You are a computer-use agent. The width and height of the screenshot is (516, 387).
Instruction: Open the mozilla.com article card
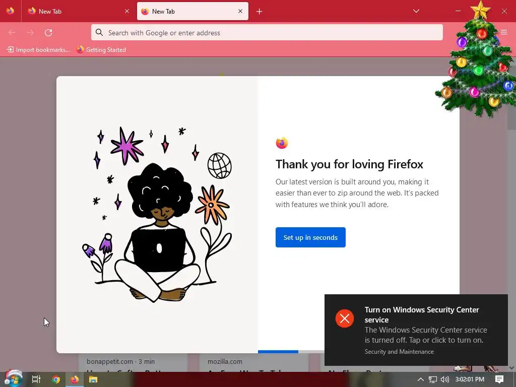[254, 363]
